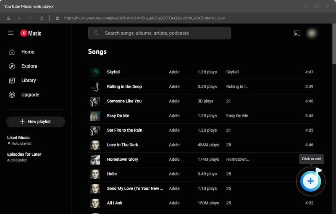Open the blurred profile avatar
The width and height of the screenshot is (336, 214).
(x=312, y=33)
